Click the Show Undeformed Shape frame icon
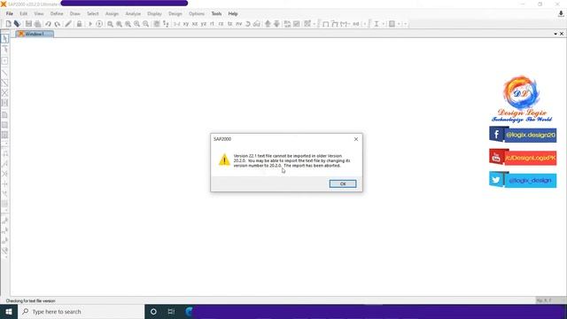This screenshot has width=567, height=319. 325,24
